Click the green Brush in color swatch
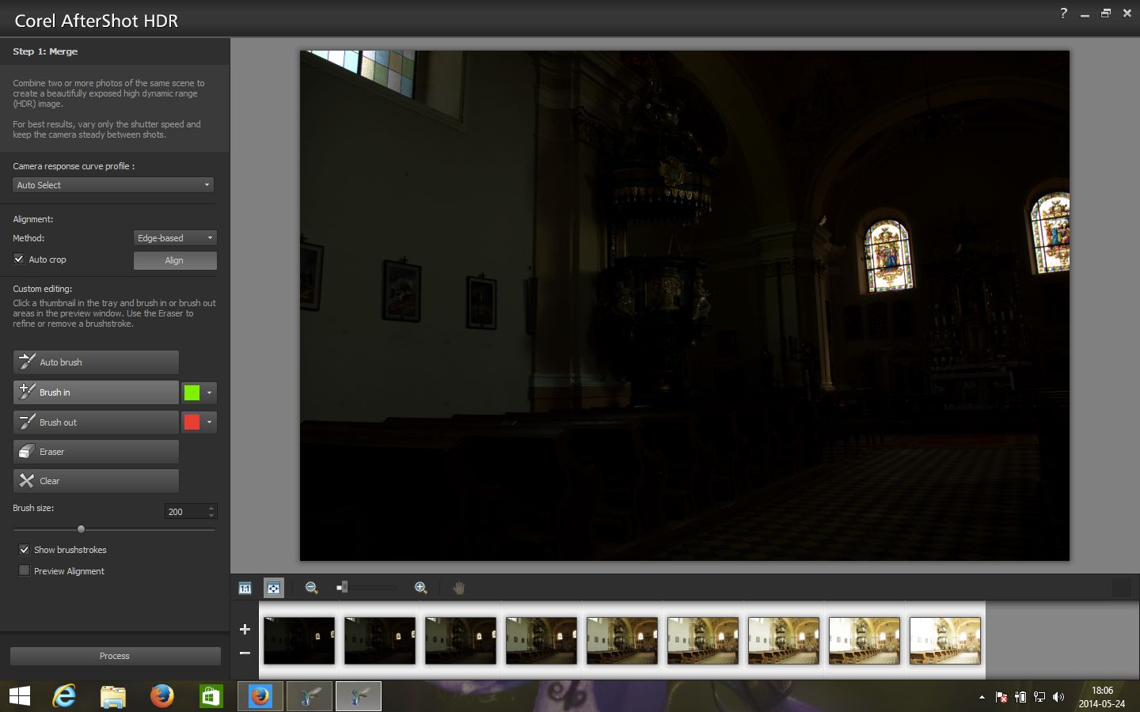The width and height of the screenshot is (1140, 712). pyautogui.click(x=192, y=392)
